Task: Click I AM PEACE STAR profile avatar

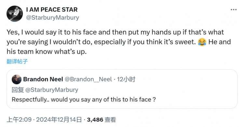Action: (15, 14)
